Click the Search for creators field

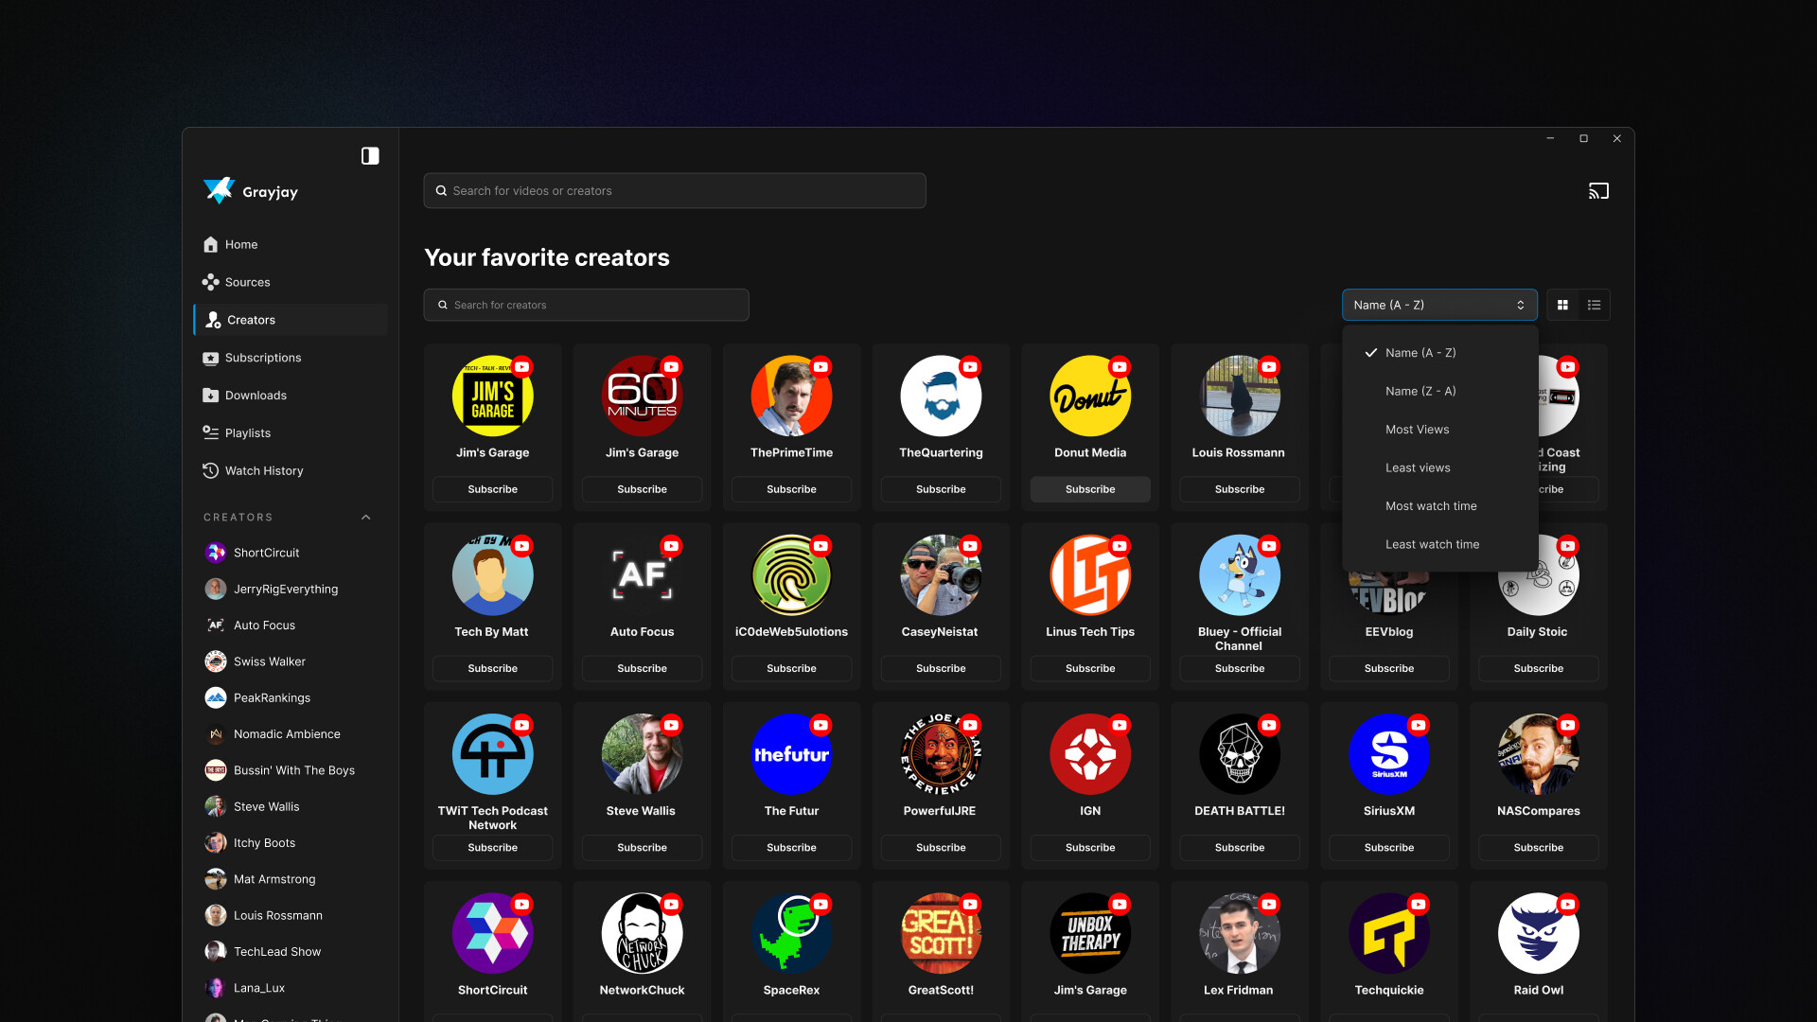pyautogui.click(x=586, y=305)
